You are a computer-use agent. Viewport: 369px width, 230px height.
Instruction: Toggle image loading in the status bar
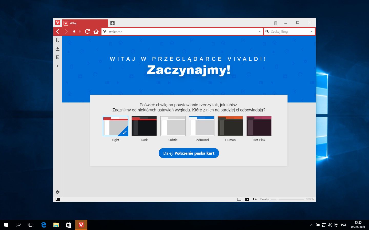(x=247, y=199)
